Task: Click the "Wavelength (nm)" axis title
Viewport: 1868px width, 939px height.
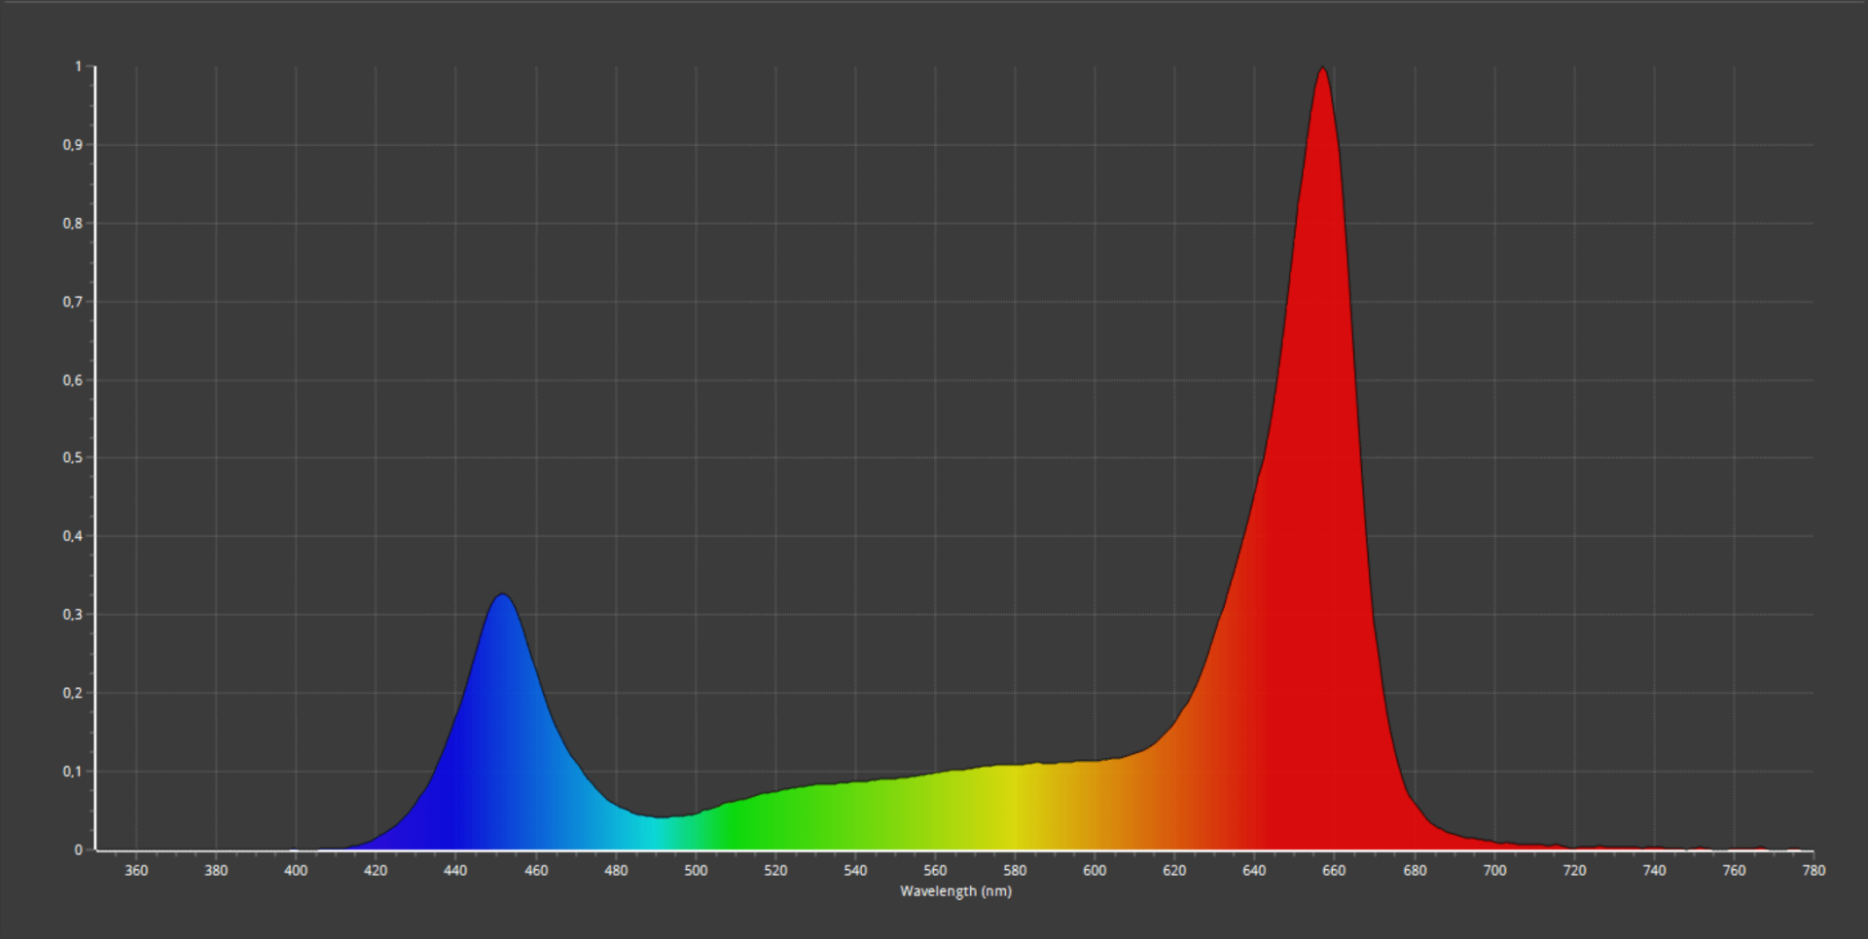Action: (x=955, y=891)
